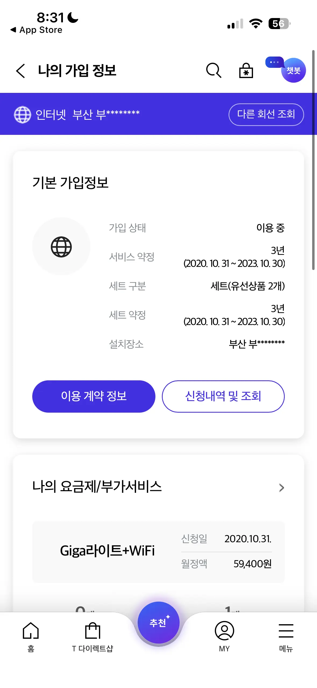Open T 다이렉트샵 tab

coord(92,637)
